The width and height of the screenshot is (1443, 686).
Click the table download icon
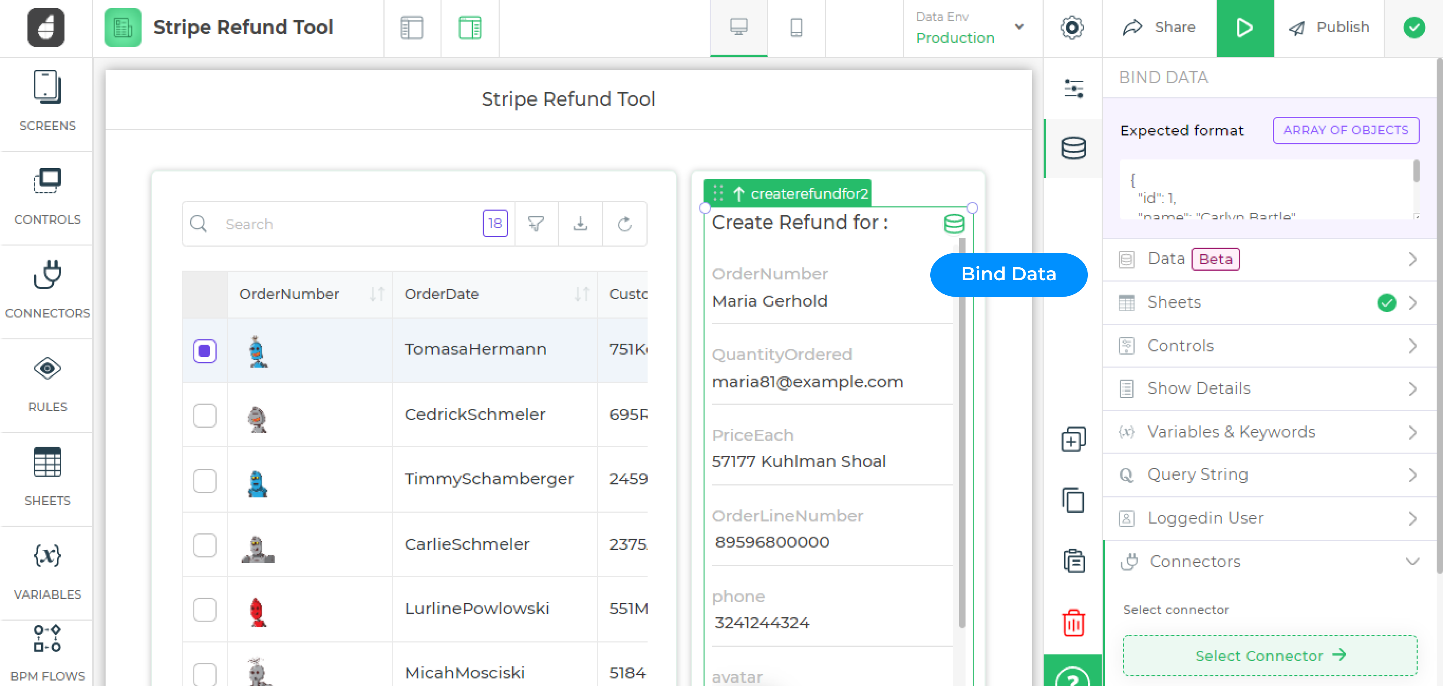click(x=580, y=224)
